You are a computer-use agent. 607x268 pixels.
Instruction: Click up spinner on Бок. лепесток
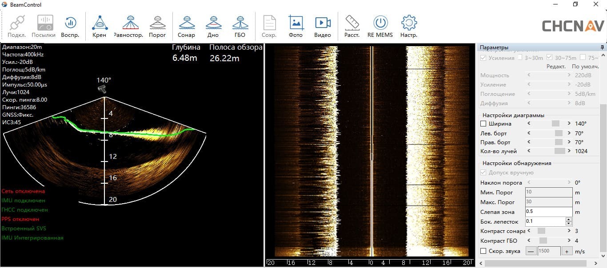pos(568,219)
